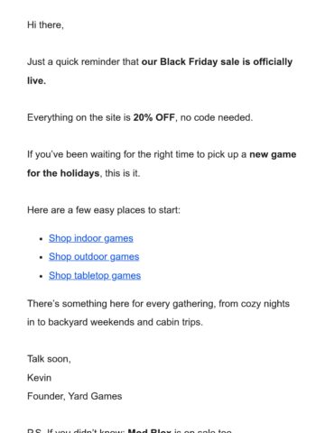
Task: Click the bold 'new game' text
Action: click(273, 154)
